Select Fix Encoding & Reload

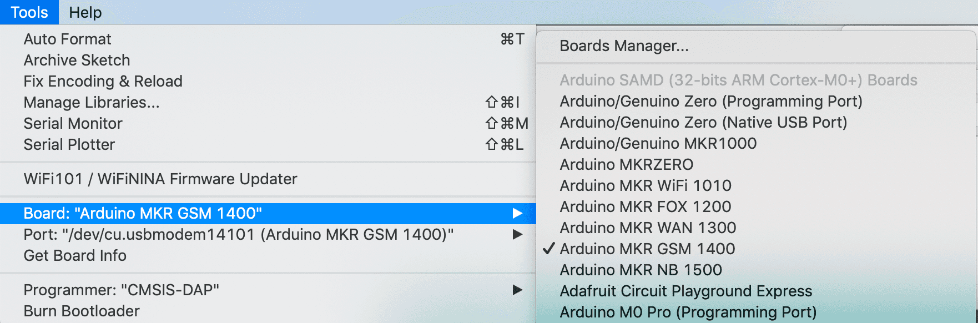103,81
